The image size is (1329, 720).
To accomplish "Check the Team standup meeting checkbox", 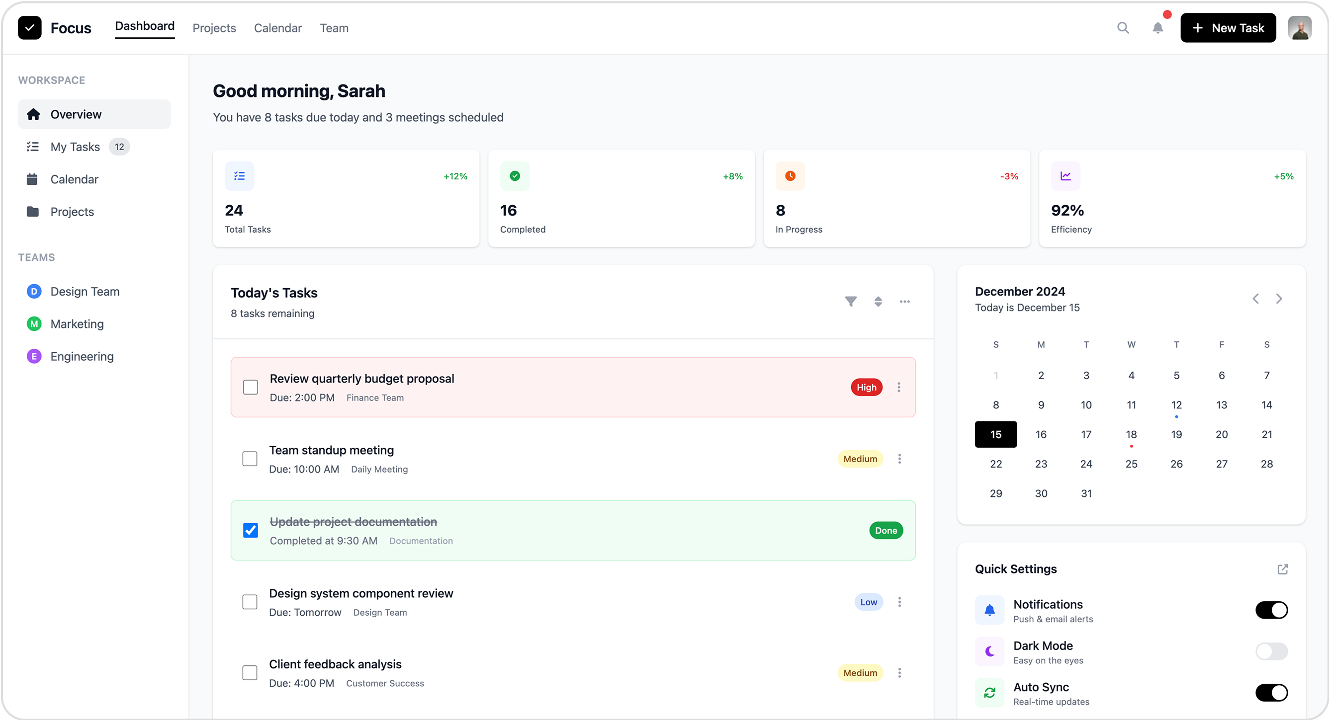I will pos(250,459).
